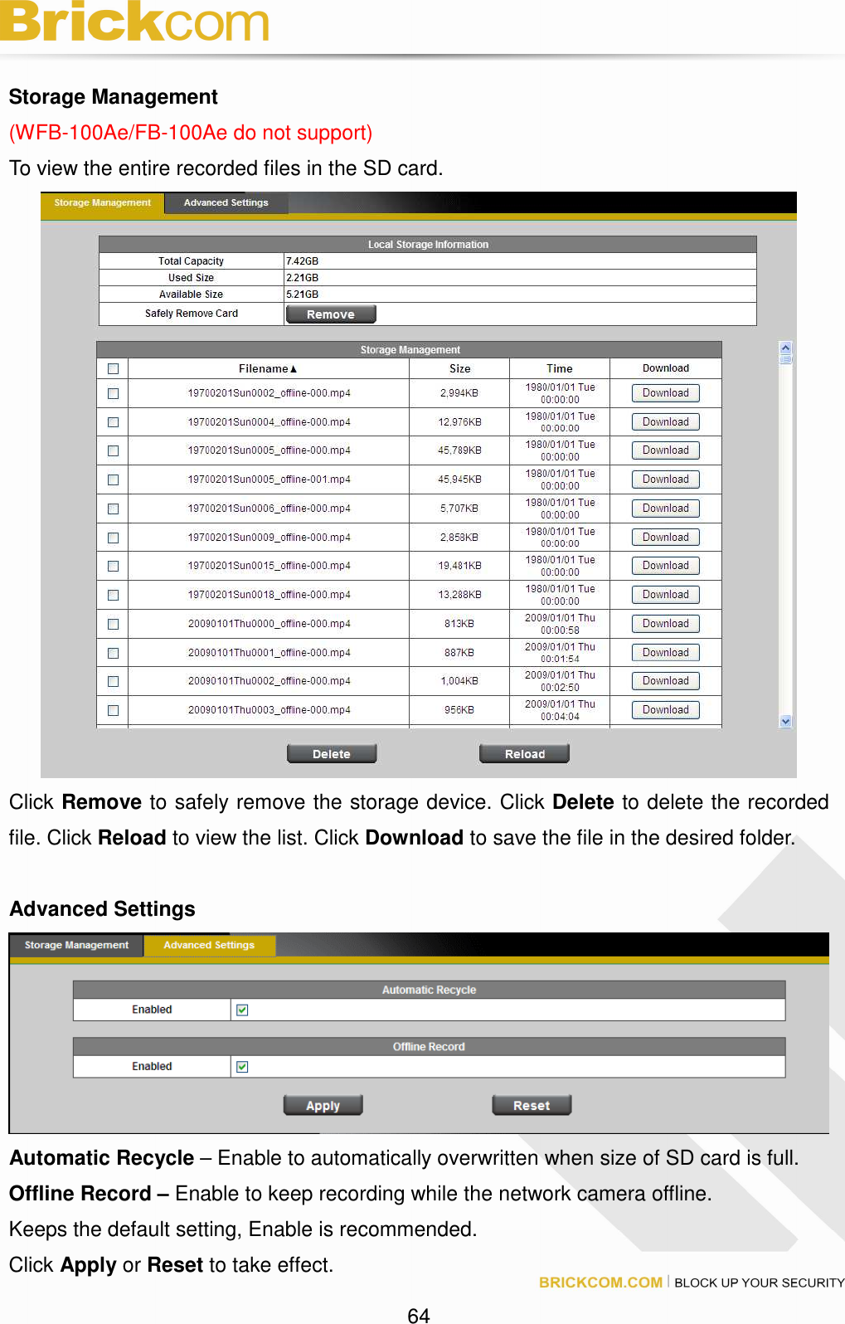Open the Storage Management tab in the upper screenshot
This screenshot has height=1324, width=845.
[102, 203]
